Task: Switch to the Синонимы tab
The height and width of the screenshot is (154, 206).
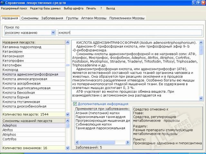Action: click(x=30, y=18)
